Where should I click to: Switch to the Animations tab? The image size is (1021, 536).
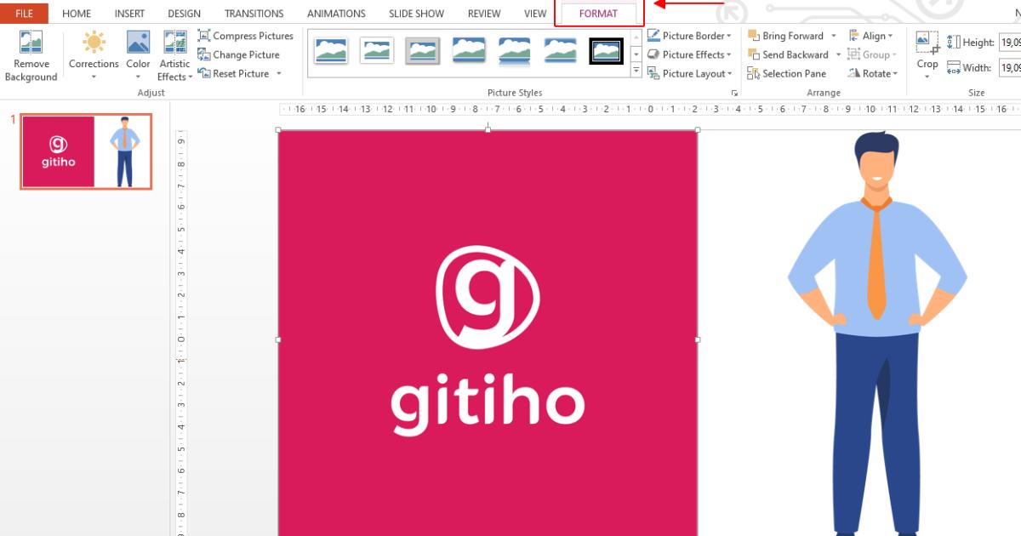coord(336,13)
